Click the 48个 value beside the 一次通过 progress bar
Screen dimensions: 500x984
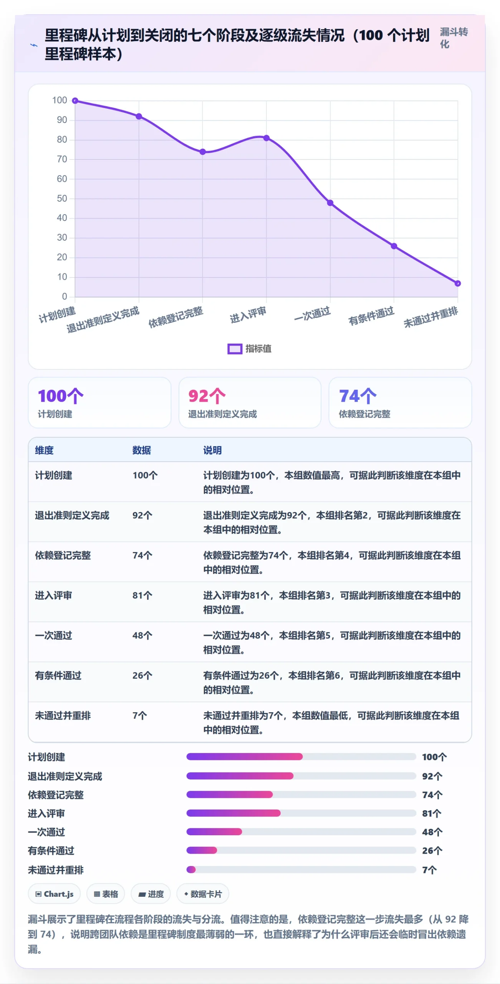click(x=432, y=832)
